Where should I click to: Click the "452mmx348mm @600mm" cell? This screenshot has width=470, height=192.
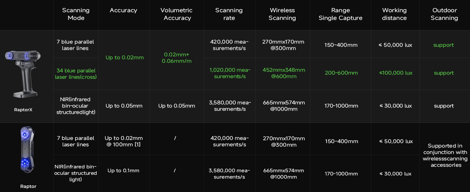[283, 73]
